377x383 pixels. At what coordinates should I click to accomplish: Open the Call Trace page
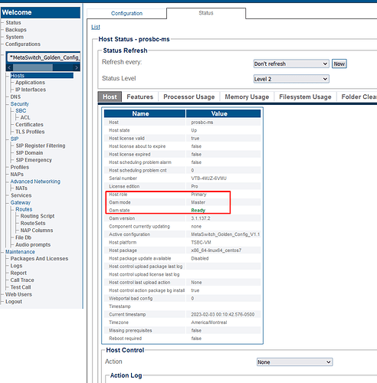tap(22, 280)
